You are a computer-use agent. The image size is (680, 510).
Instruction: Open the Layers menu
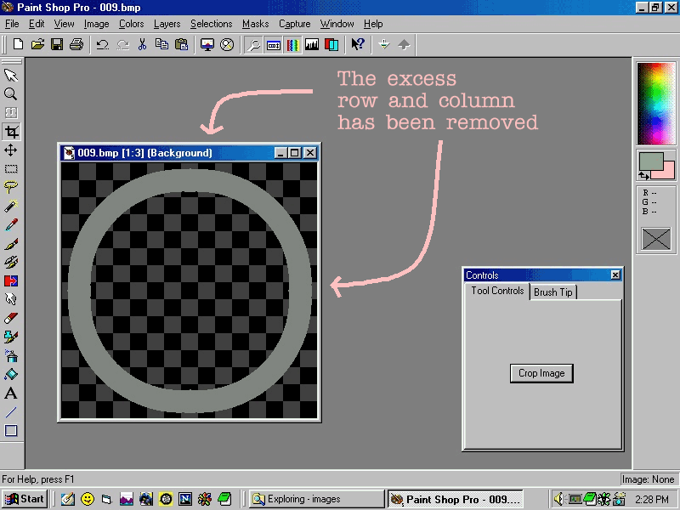click(167, 24)
